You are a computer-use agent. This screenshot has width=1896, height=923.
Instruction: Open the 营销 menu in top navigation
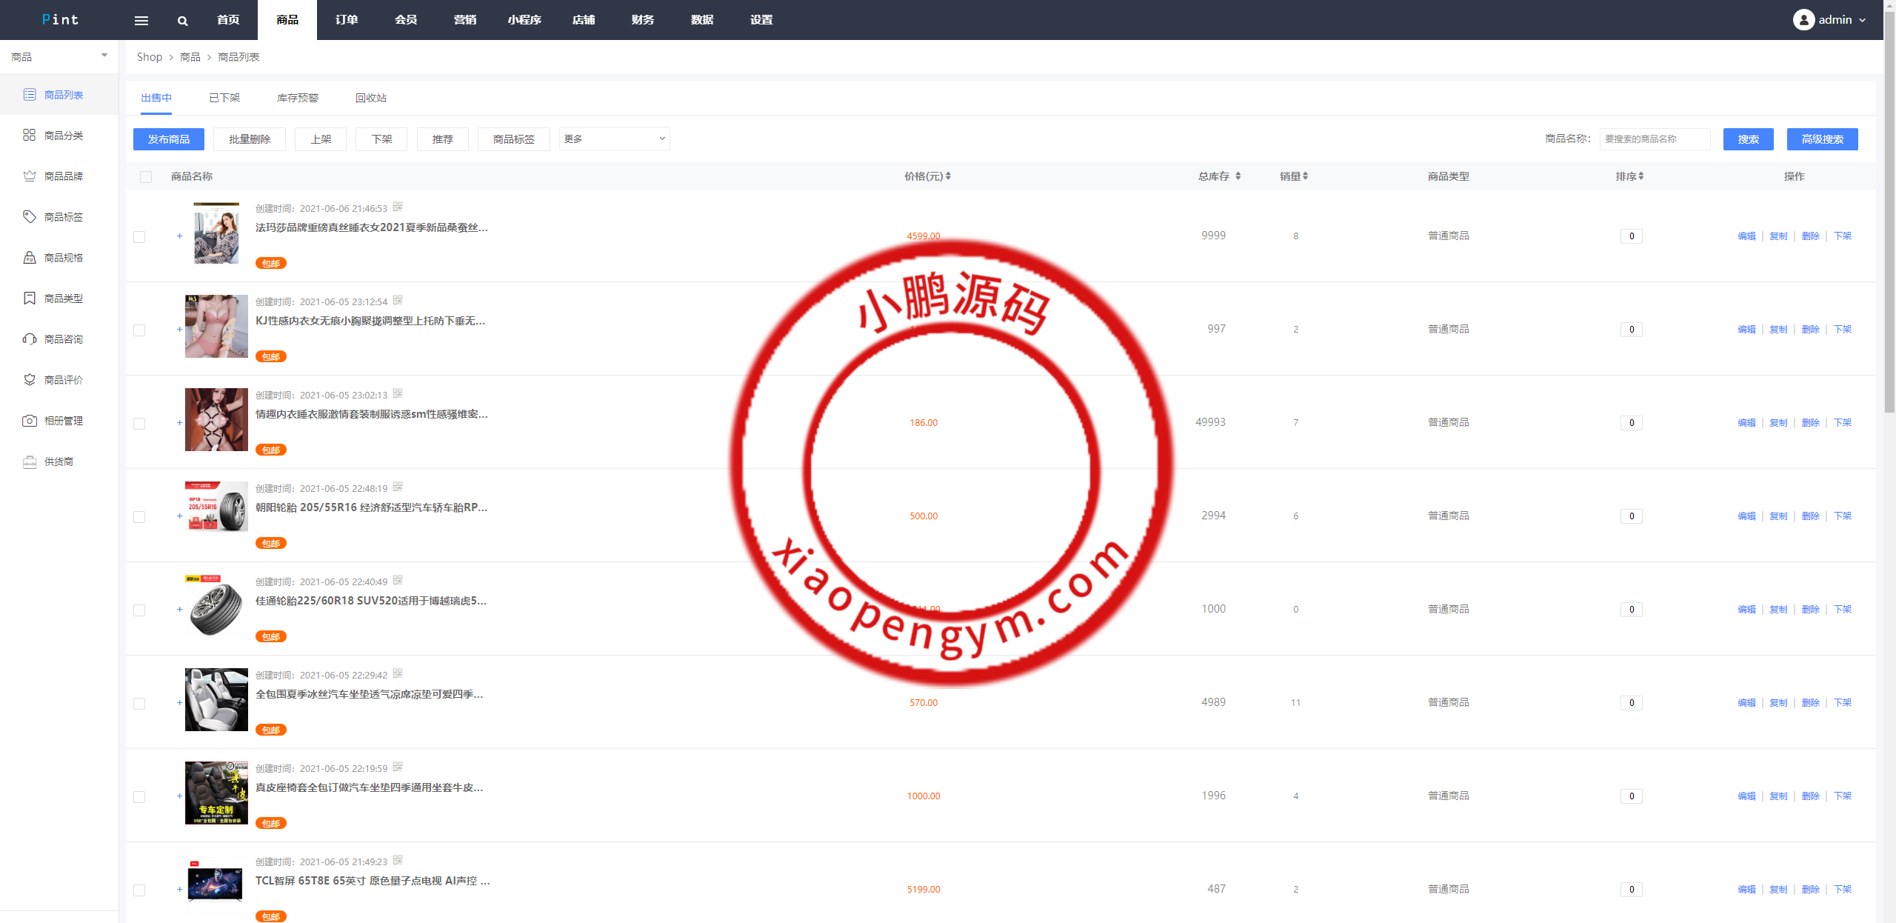(465, 20)
